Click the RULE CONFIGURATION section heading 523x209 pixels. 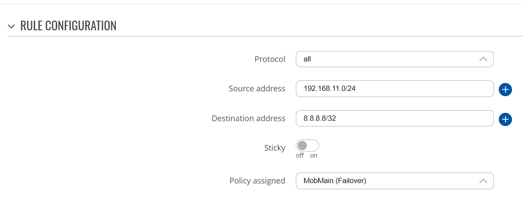[x=68, y=25]
